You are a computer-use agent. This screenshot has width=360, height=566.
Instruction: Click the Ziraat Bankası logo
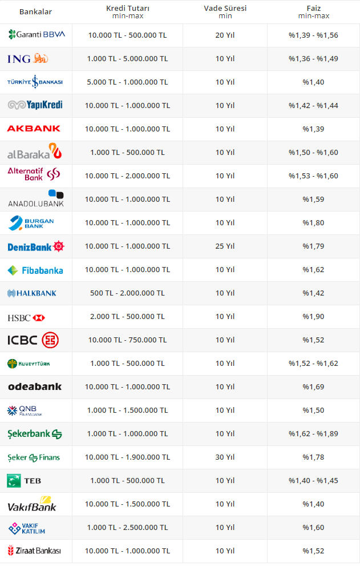34,551
